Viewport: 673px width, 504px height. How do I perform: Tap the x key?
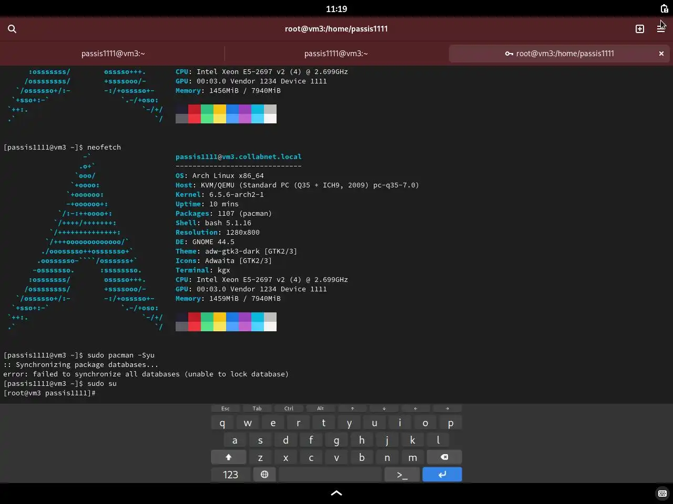click(285, 457)
